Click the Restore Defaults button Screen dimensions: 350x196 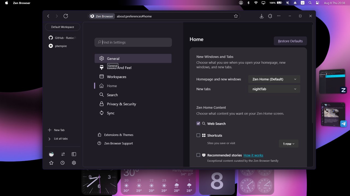[x=290, y=41]
